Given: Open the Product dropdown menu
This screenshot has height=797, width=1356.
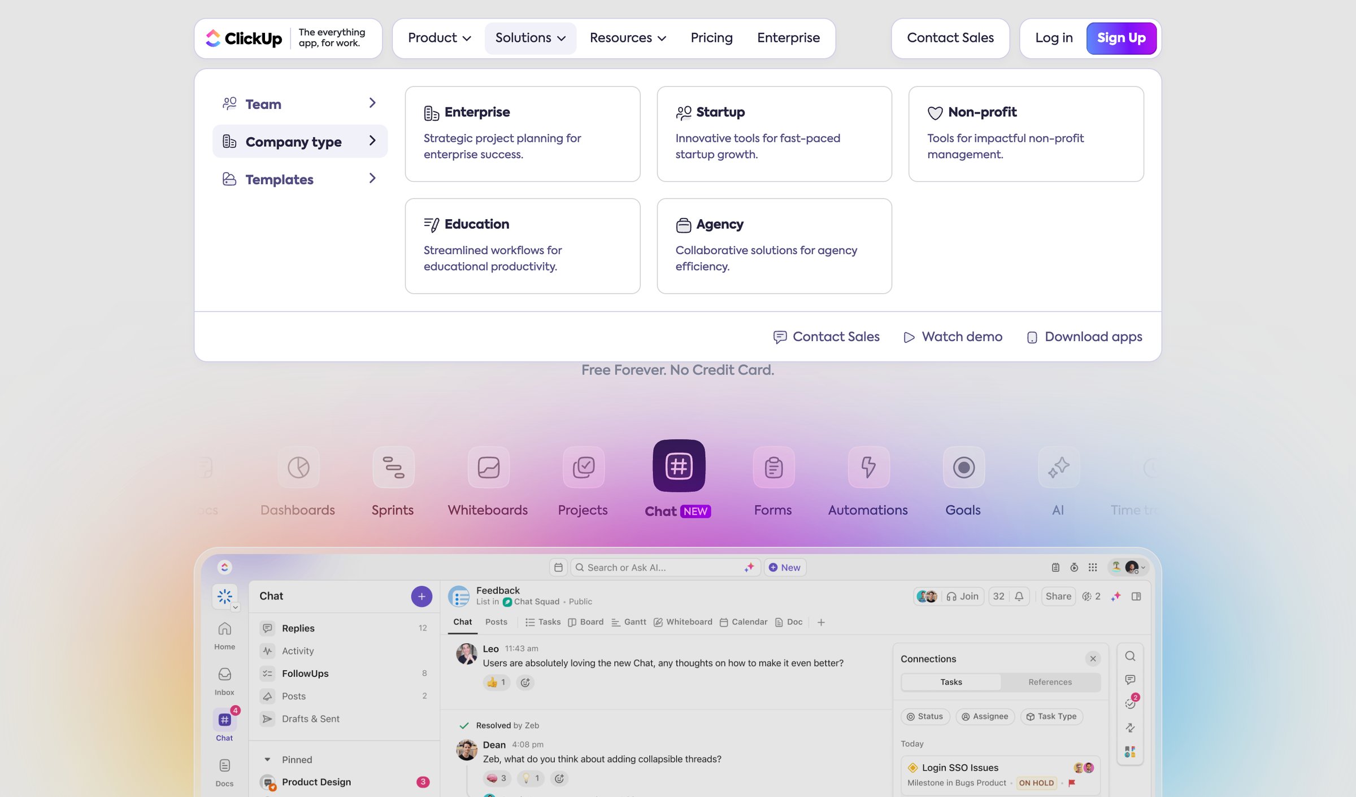Looking at the screenshot, I should click(439, 38).
